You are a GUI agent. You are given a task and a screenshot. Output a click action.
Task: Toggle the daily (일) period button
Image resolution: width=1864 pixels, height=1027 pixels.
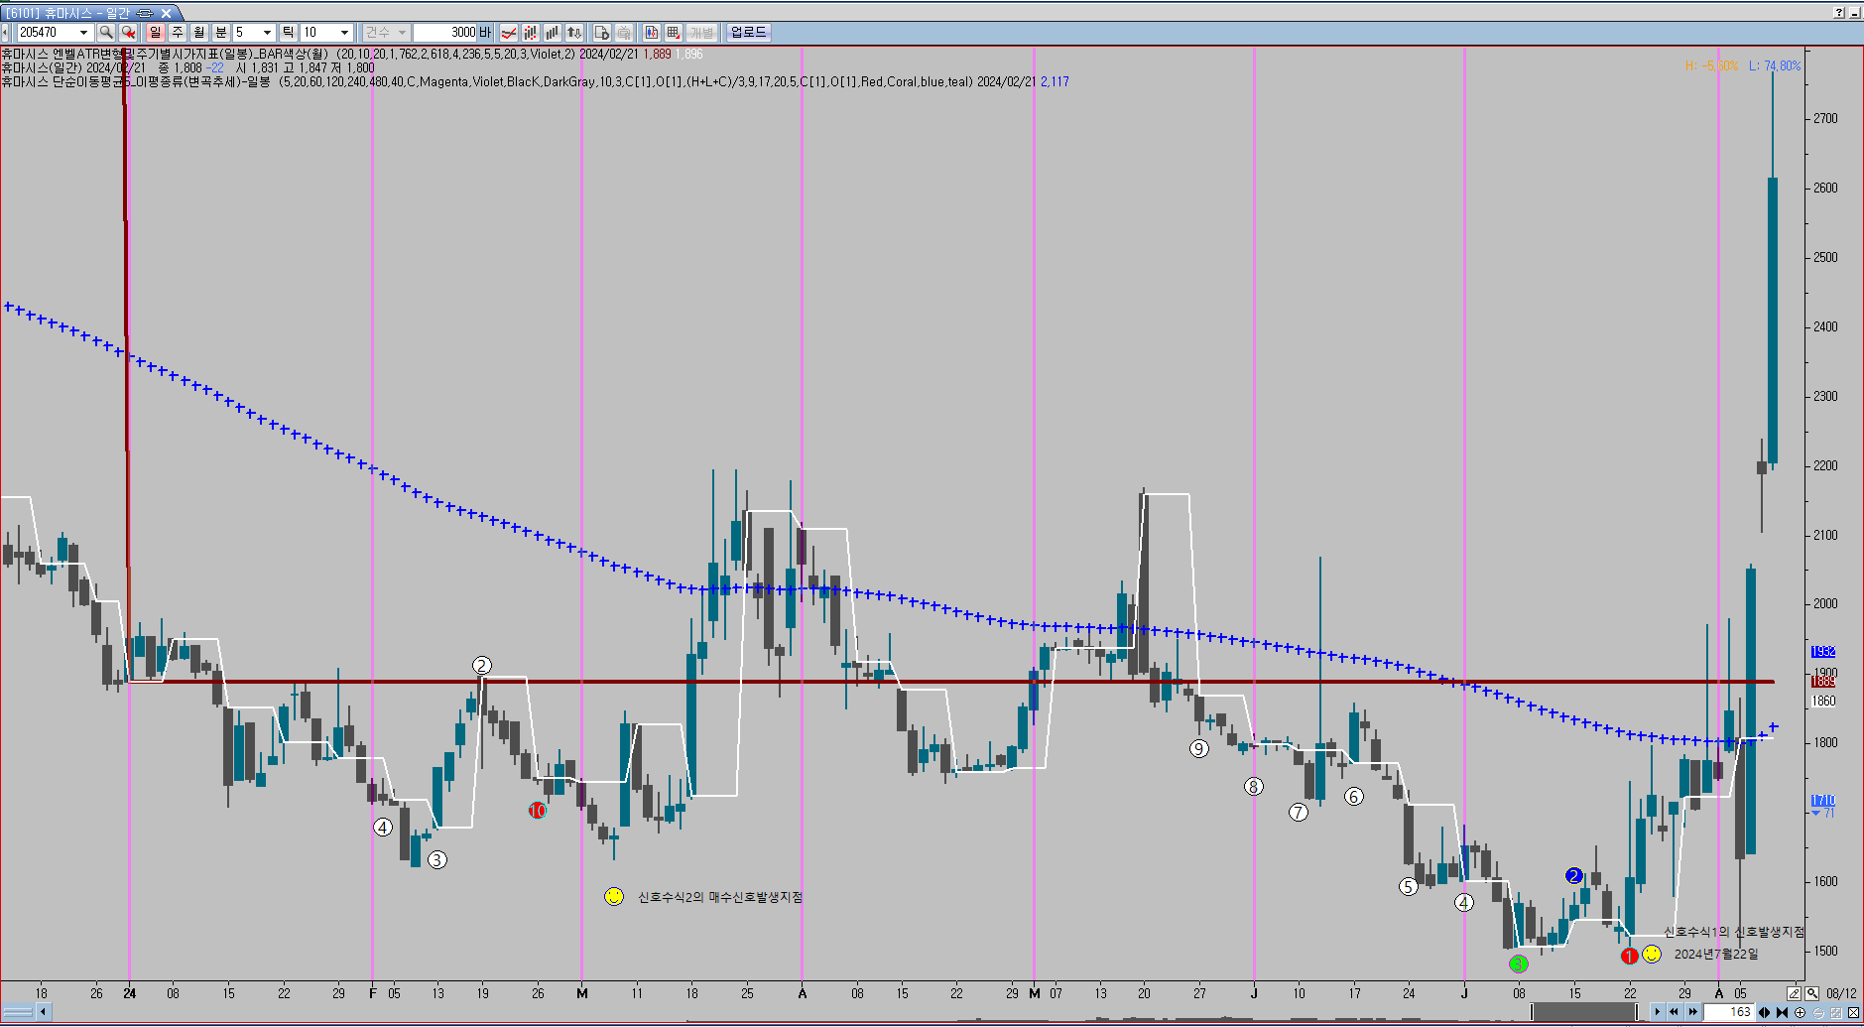(x=156, y=33)
